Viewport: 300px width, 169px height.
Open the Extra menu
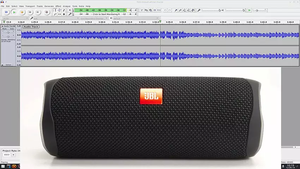pos(82,6)
